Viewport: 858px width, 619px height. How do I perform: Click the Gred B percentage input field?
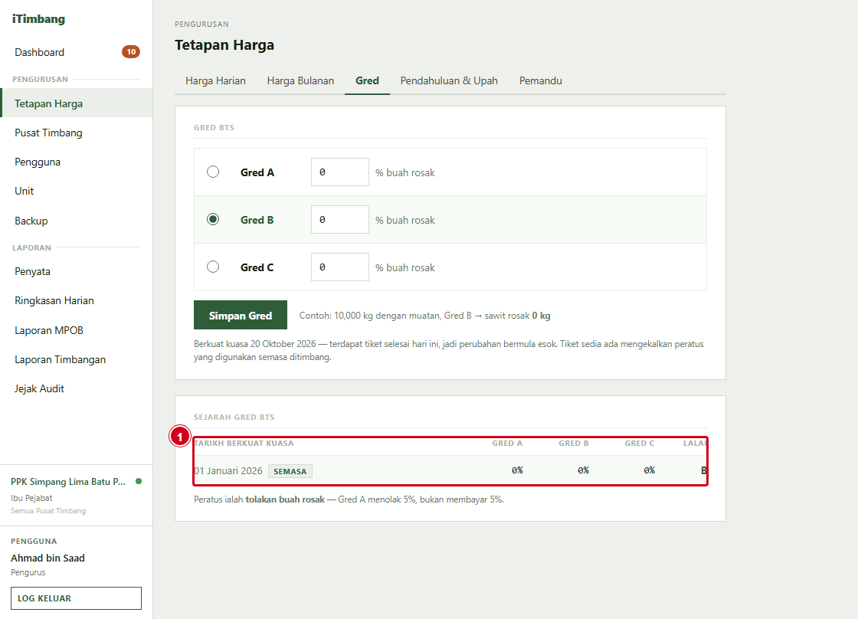click(x=340, y=219)
